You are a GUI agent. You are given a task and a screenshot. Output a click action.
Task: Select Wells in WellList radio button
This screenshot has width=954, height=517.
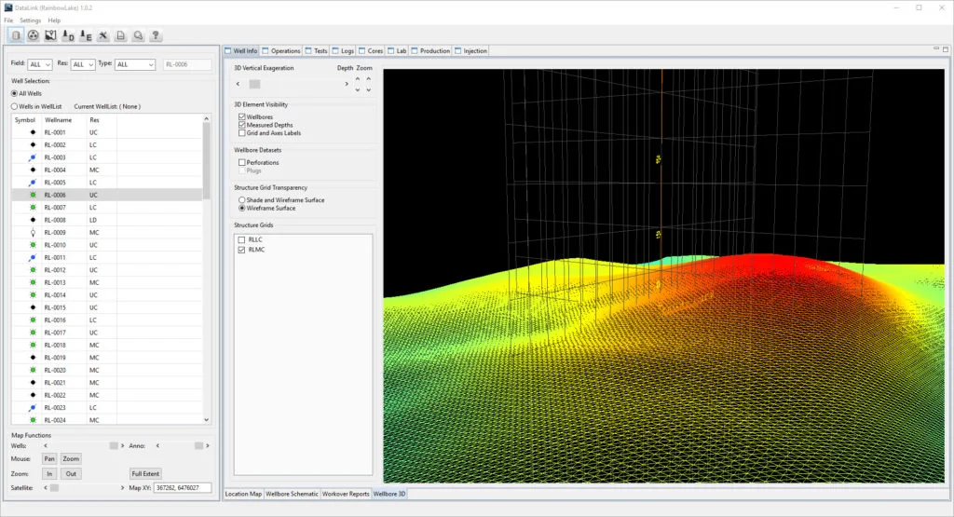tap(15, 106)
